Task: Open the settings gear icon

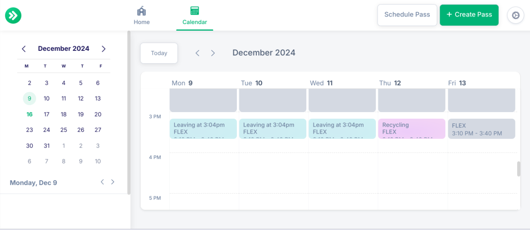Action: pos(516,15)
